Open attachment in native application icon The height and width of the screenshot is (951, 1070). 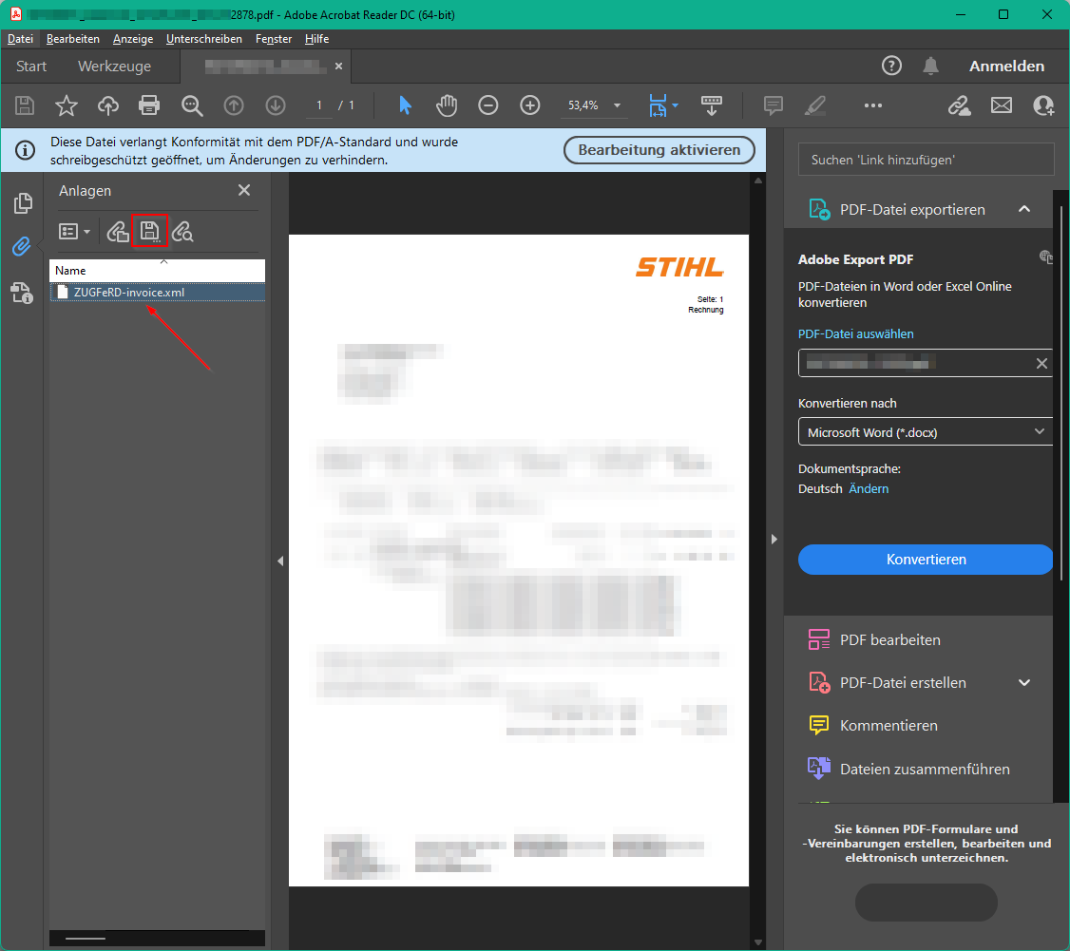118,232
